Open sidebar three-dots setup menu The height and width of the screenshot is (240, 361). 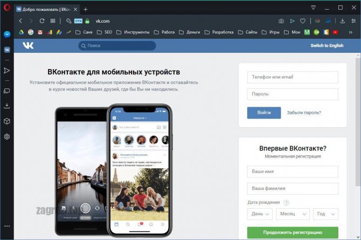pos(7,226)
